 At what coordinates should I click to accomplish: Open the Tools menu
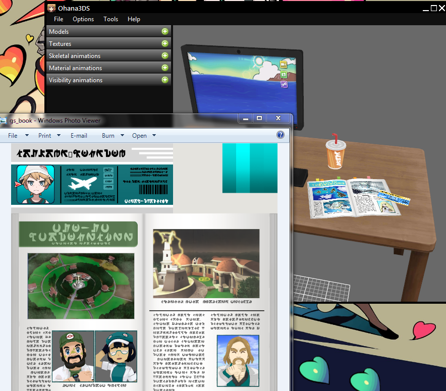click(110, 19)
